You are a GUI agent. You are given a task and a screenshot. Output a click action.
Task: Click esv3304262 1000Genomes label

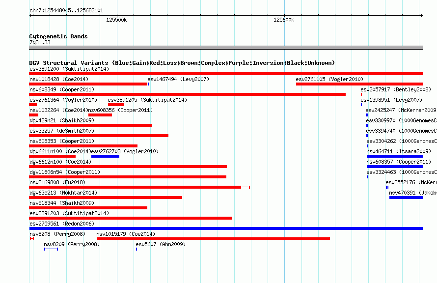point(402,141)
